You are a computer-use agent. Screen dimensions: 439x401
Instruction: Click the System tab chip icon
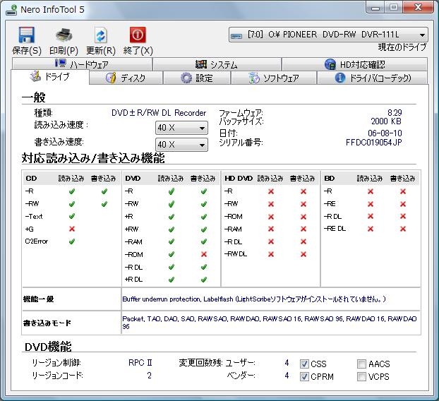tap(200, 64)
